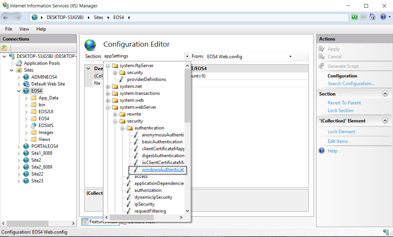Collapse the Sites node
Viewport: 393px width, 237px height.
pyautogui.click(x=11, y=70)
